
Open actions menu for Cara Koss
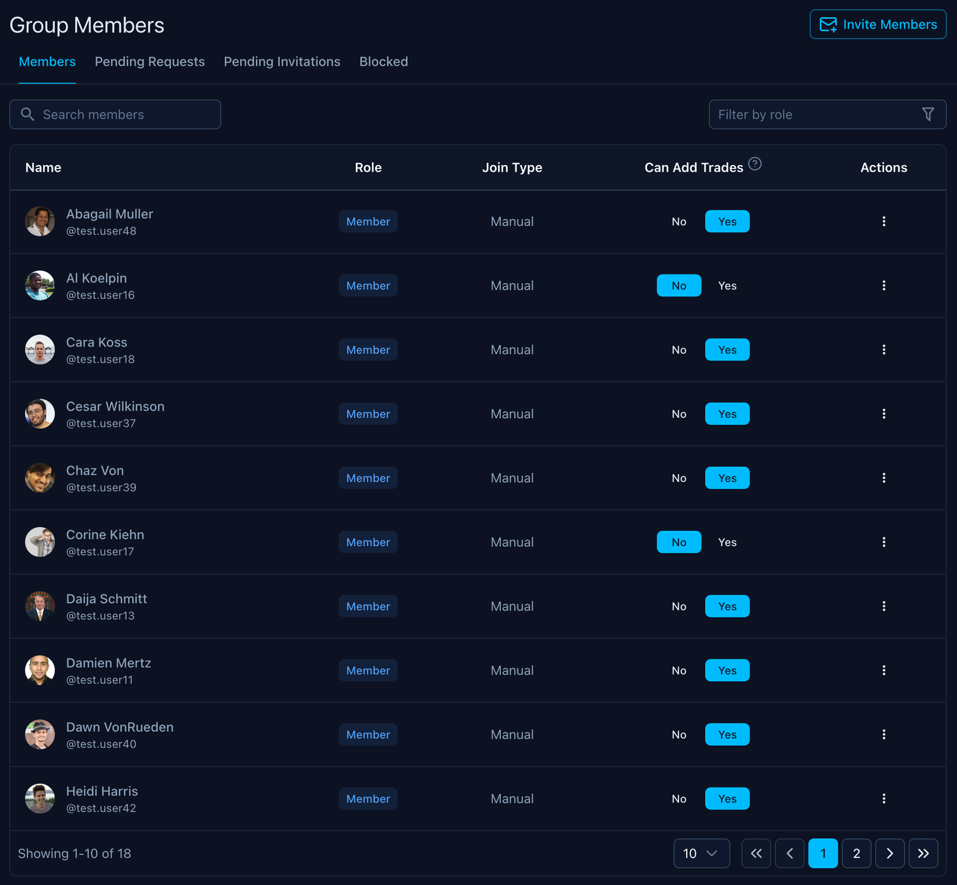point(883,349)
